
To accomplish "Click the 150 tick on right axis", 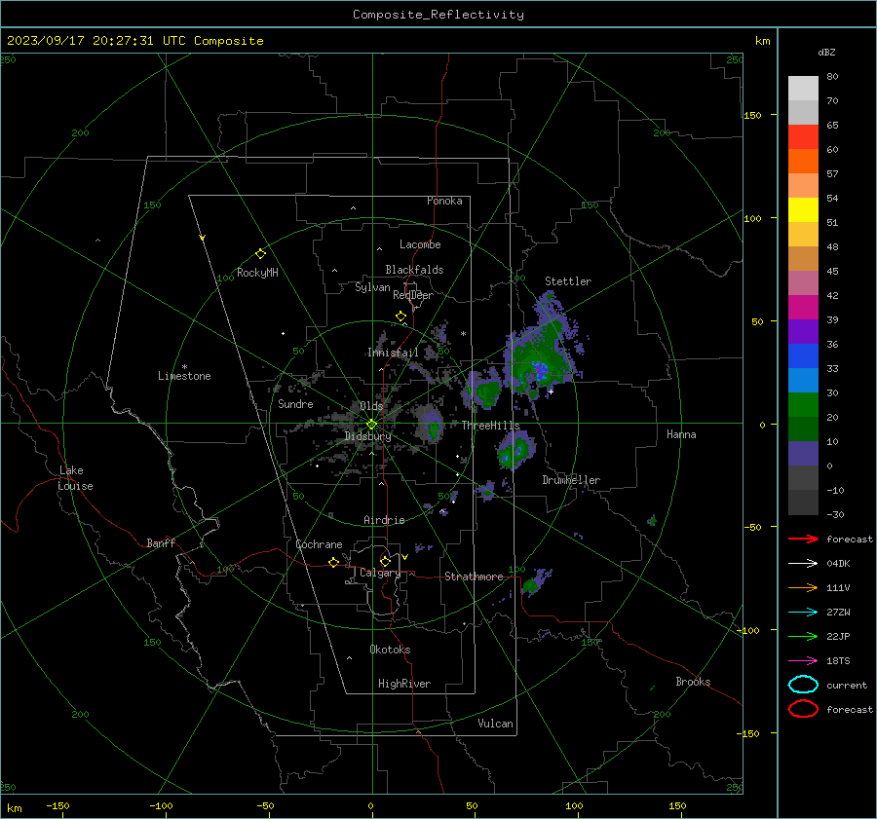I will (752, 115).
